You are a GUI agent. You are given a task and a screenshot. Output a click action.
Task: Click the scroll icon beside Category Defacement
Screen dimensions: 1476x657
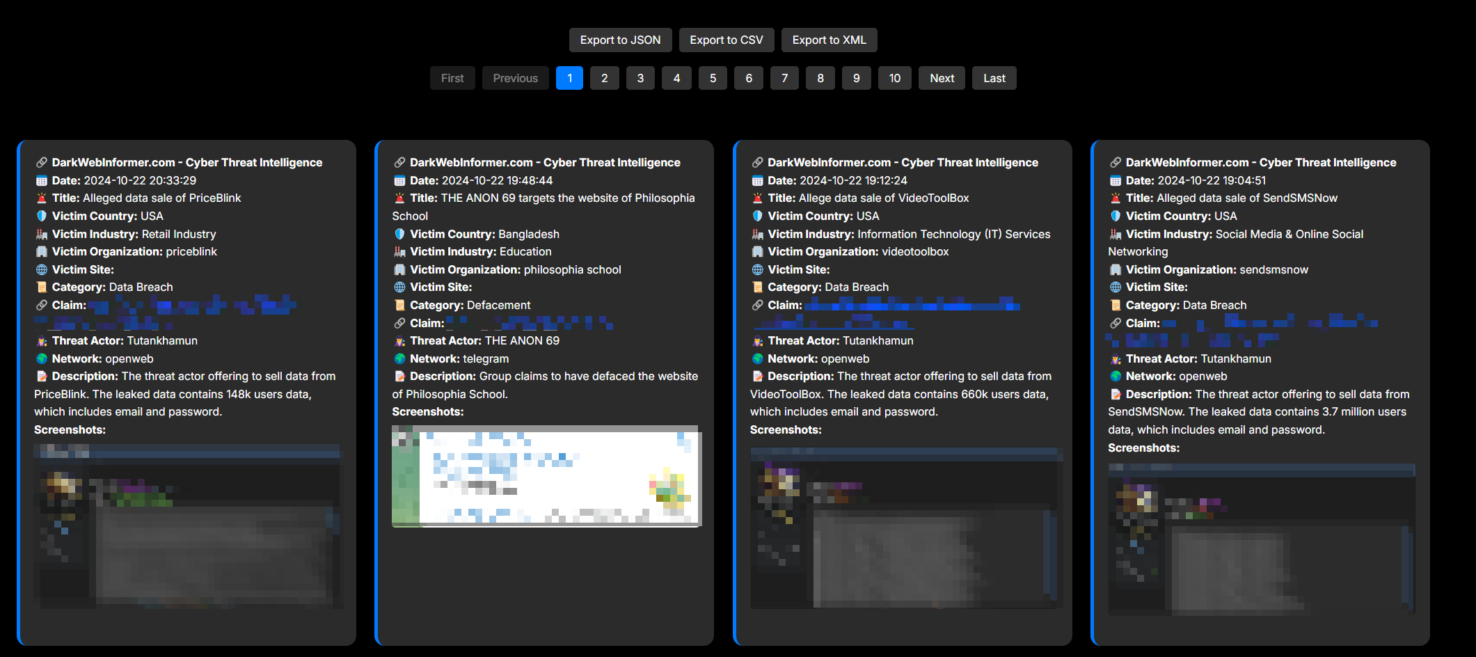399,306
